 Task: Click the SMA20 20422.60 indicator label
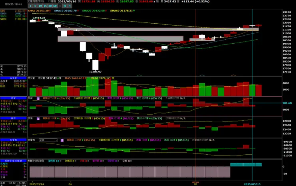pos(94,11)
